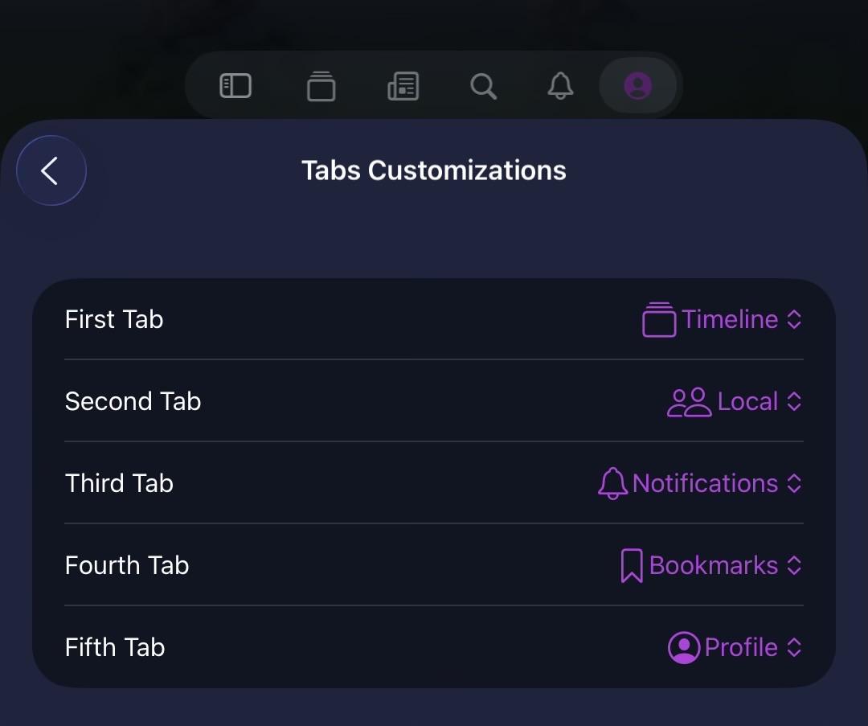
Task: Go back using the chevron button
Action: pyautogui.click(x=51, y=170)
